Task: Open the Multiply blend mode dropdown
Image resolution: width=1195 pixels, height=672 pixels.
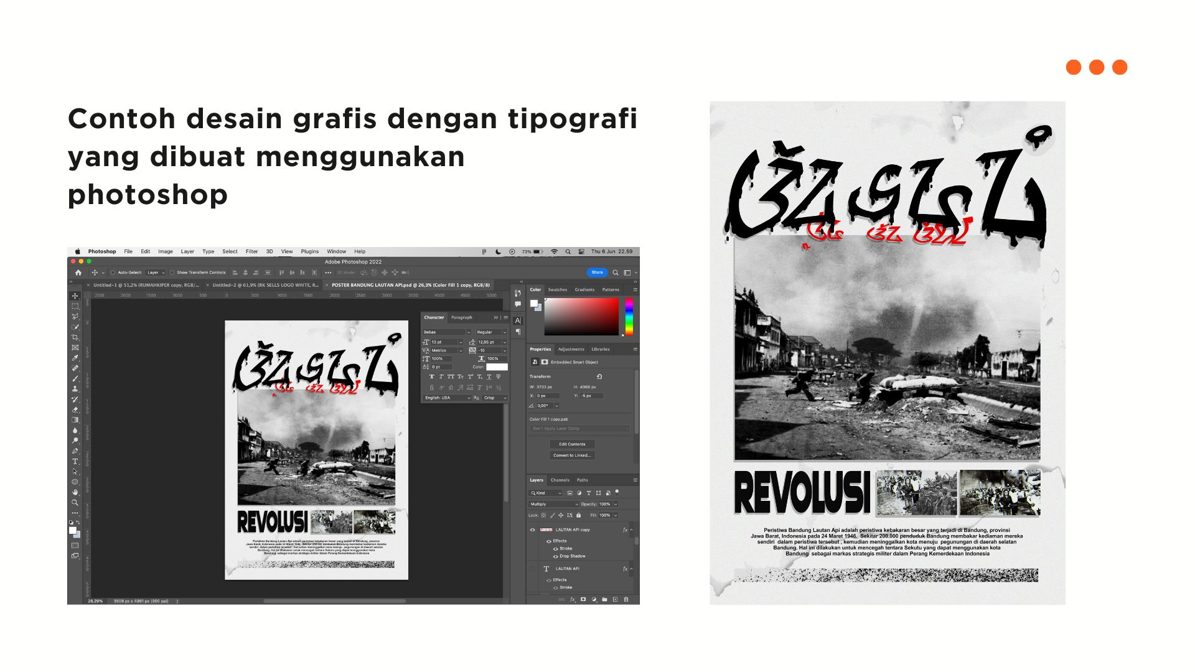Action: click(x=553, y=504)
